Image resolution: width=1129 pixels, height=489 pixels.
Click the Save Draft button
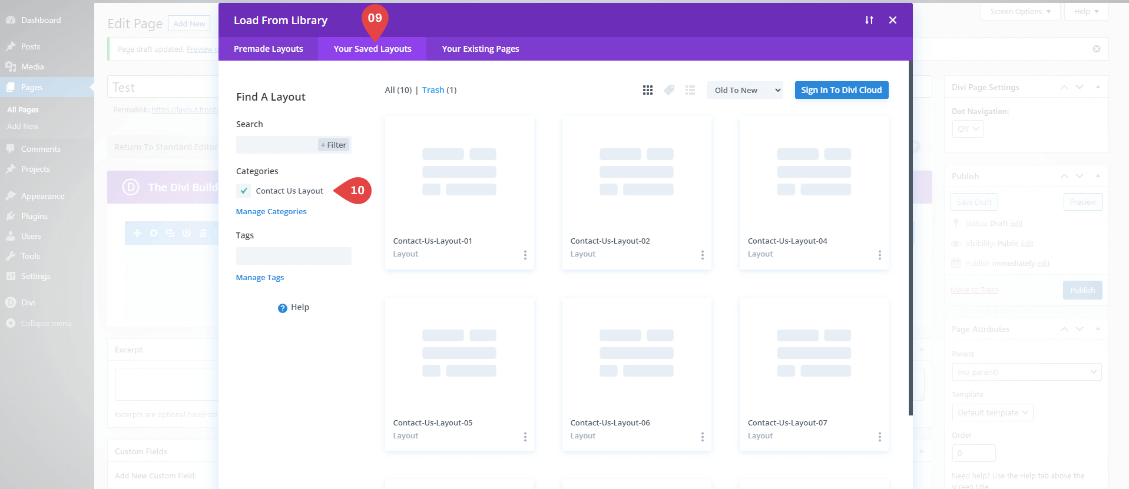click(974, 202)
